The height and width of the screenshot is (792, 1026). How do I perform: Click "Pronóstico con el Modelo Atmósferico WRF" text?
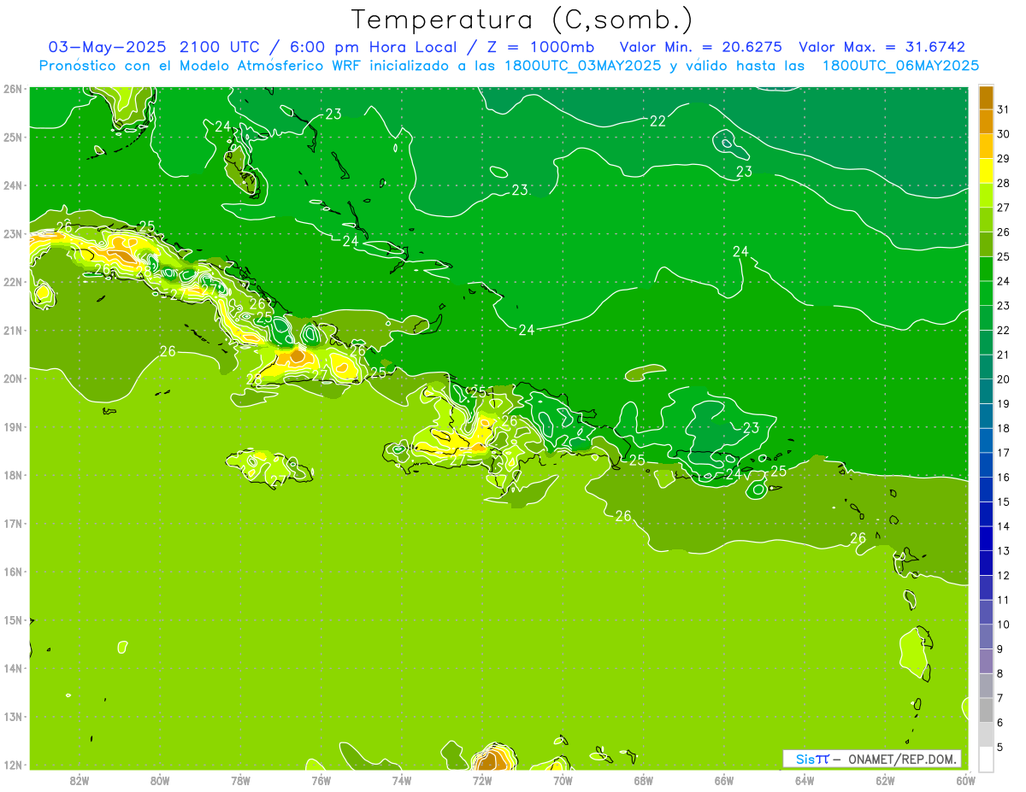click(201, 66)
